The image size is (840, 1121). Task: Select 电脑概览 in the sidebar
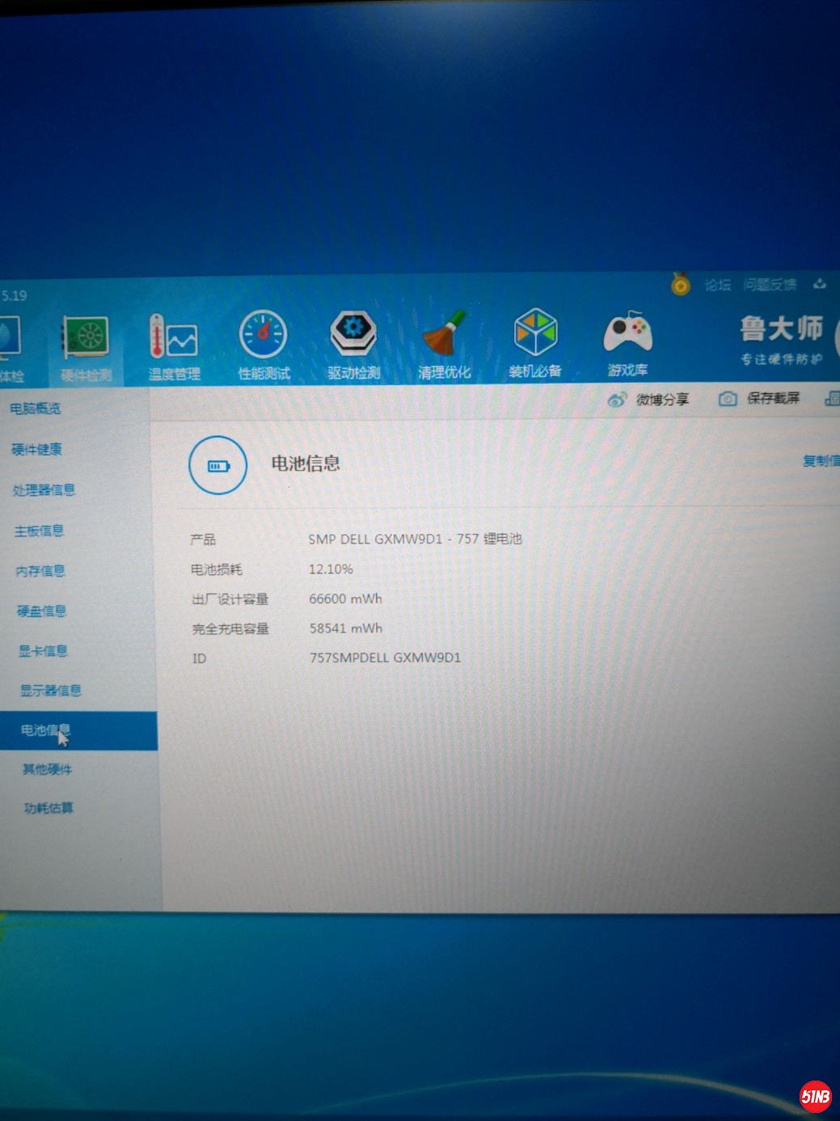[x=36, y=408]
